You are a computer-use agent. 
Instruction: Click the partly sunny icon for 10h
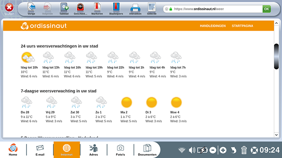tap(28, 58)
